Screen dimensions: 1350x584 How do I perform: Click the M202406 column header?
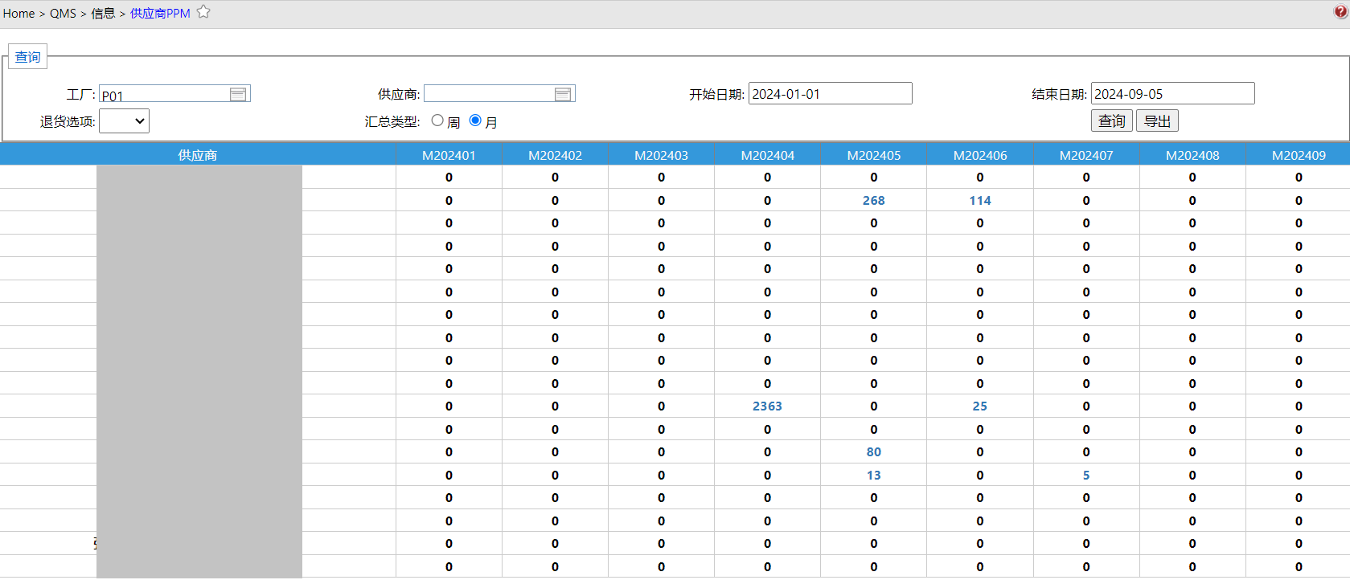tap(980, 154)
